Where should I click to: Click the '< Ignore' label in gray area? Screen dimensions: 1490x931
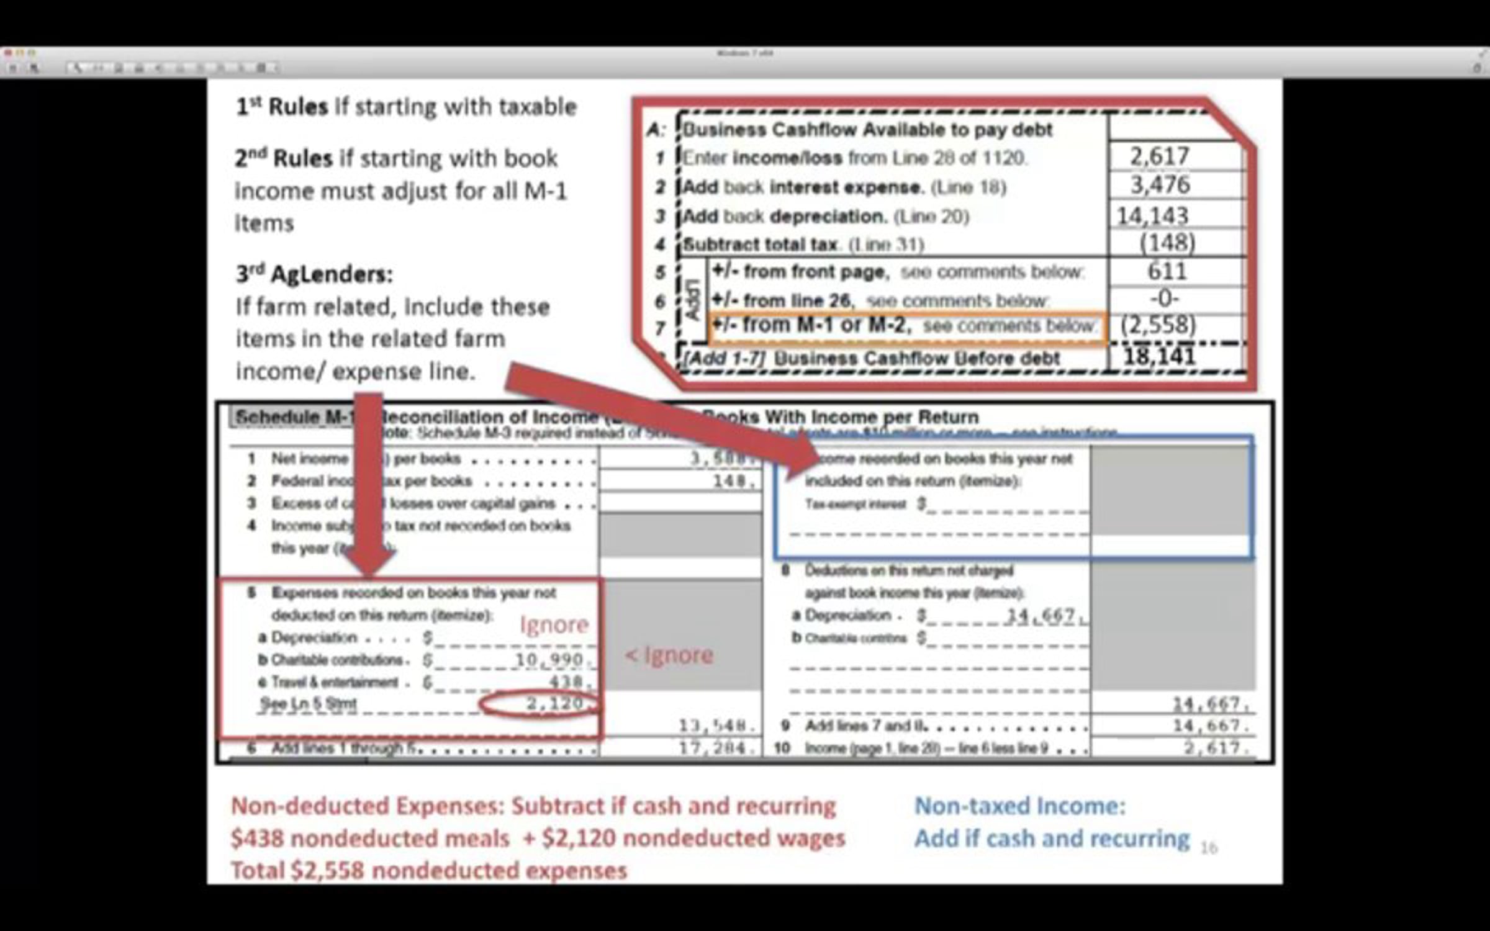point(669,655)
